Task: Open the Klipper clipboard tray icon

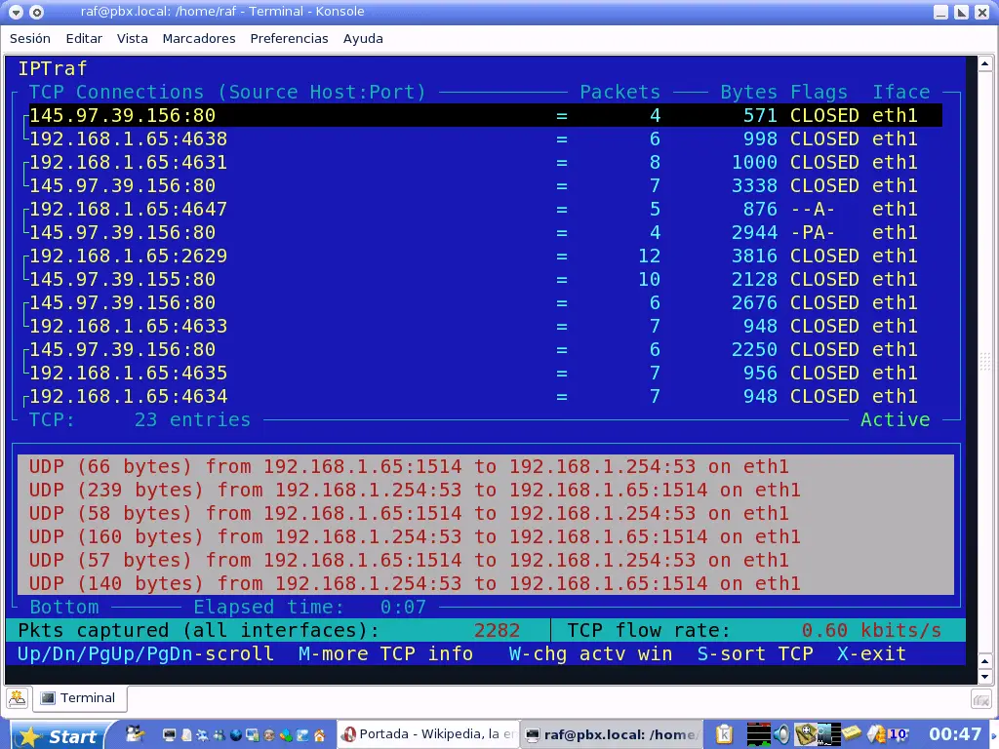Action: click(725, 734)
